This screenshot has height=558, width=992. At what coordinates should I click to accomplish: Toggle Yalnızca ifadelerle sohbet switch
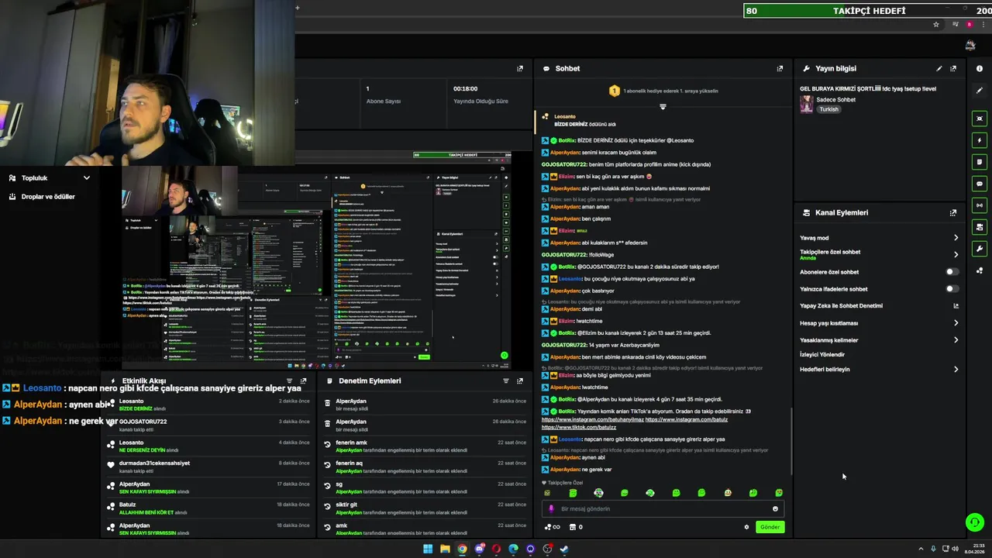(x=952, y=289)
